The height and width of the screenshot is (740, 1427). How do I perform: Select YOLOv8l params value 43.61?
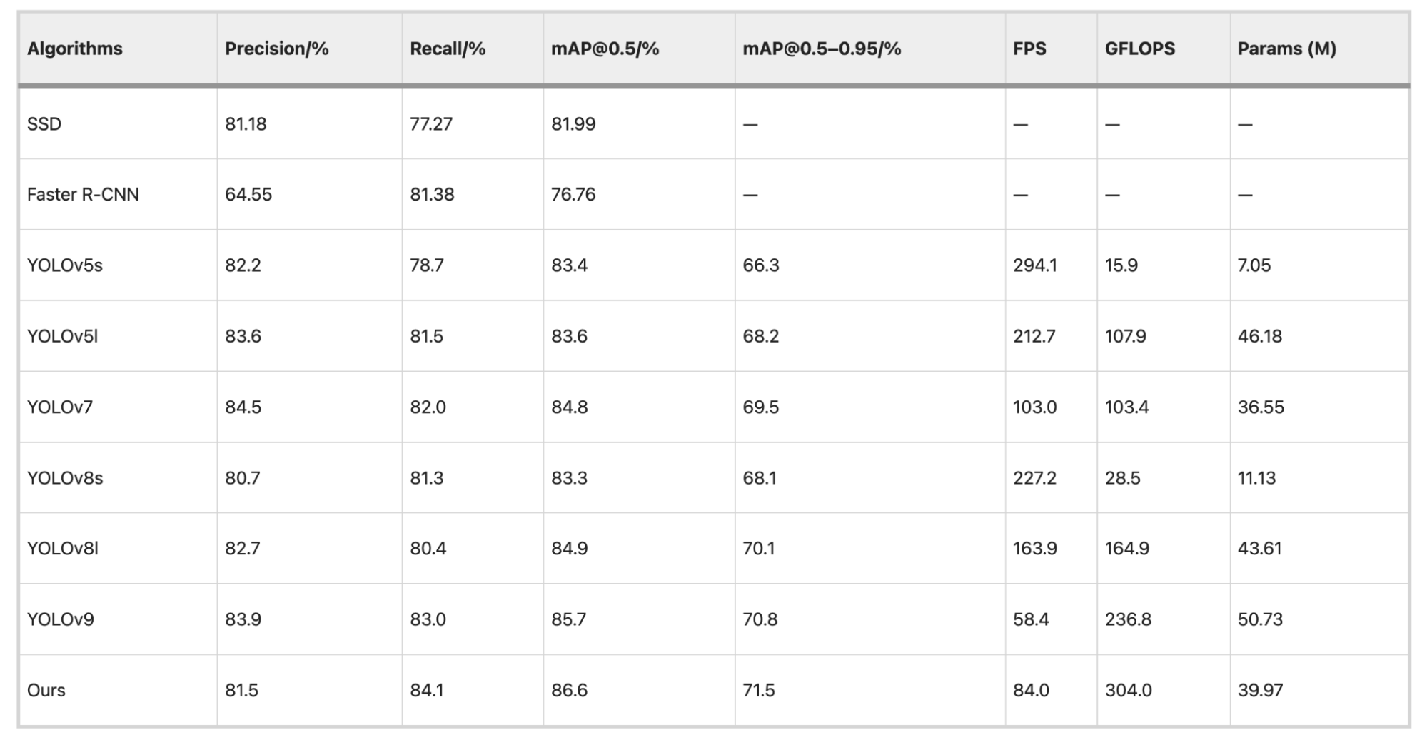pos(1260,549)
